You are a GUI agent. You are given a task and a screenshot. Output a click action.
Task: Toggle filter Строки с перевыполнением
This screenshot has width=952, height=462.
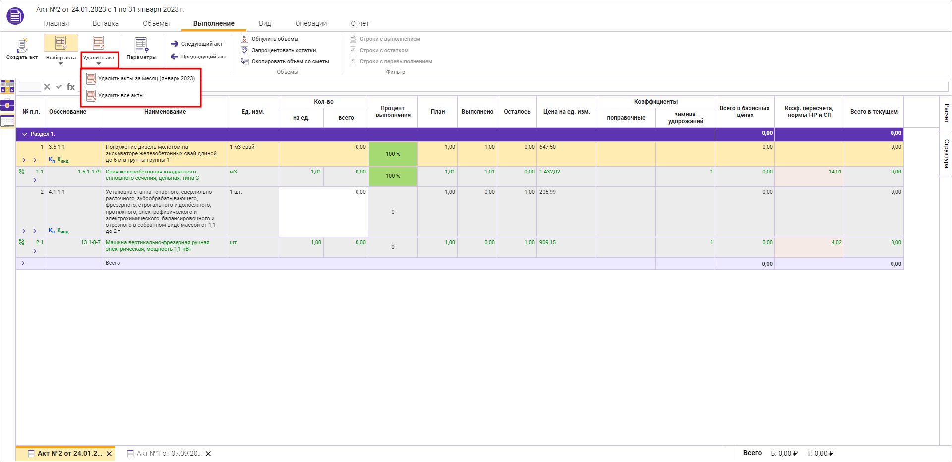tap(395, 61)
